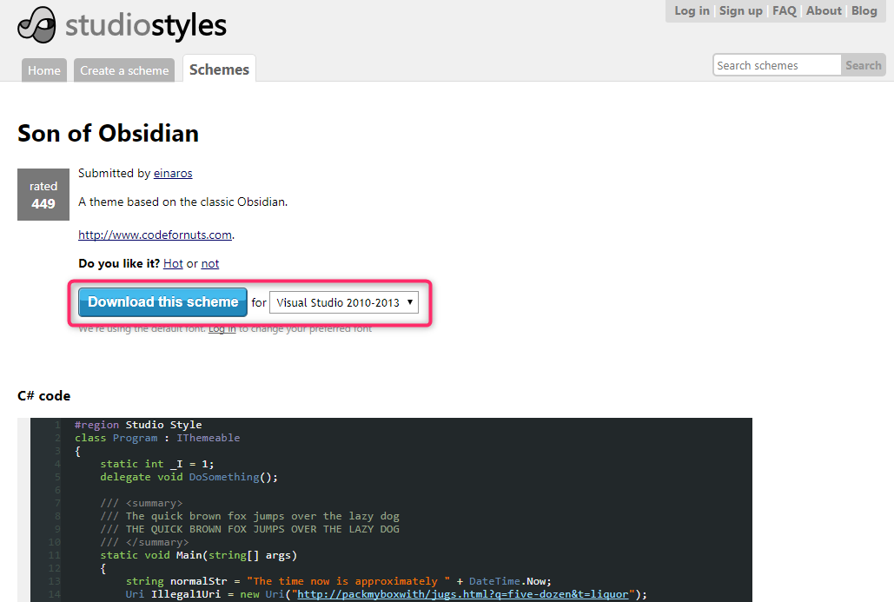The width and height of the screenshot is (894, 602).
Task: Select the Schemes tab
Action: point(219,69)
